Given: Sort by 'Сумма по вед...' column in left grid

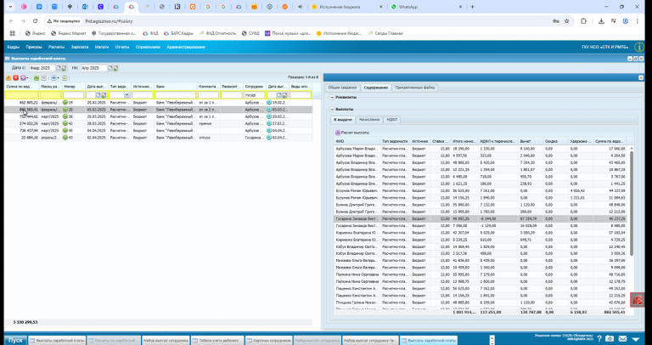Looking at the screenshot, I should (x=21, y=86).
